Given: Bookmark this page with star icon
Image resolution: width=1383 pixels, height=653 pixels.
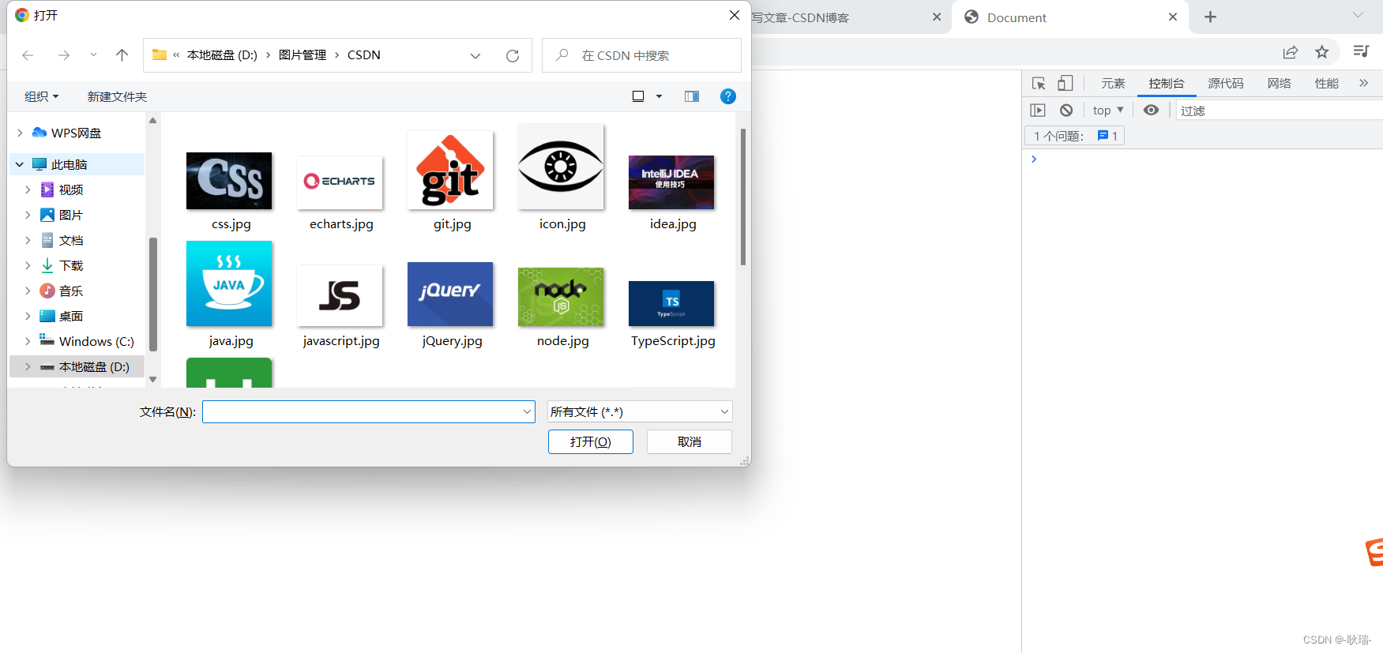Looking at the screenshot, I should coord(1322,52).
